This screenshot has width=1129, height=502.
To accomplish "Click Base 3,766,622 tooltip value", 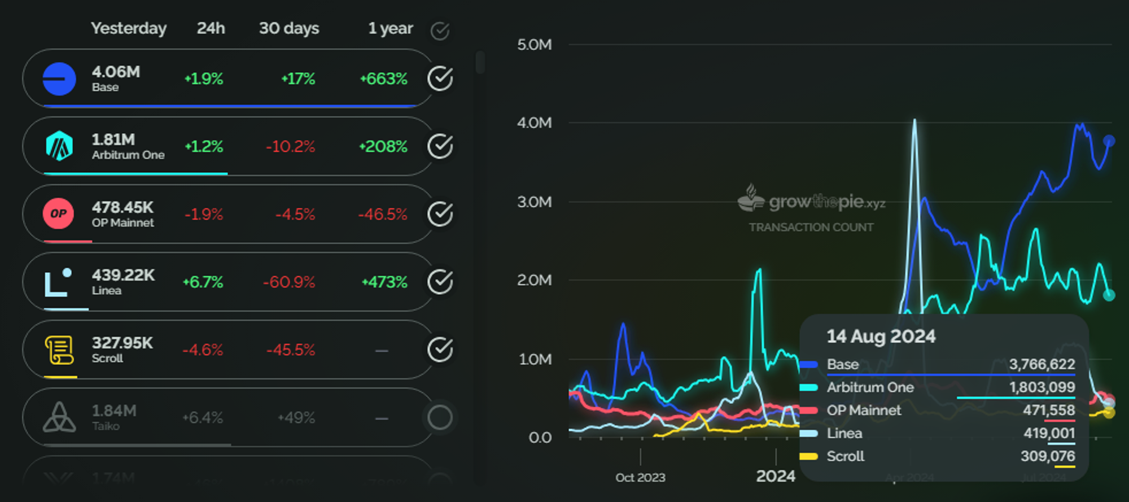I will point(1042,364).
